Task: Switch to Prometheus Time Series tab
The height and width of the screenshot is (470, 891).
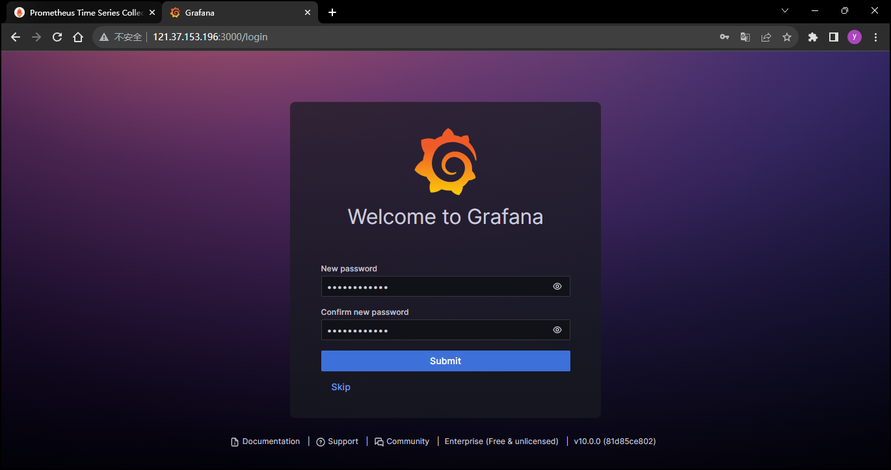Action: point(85,12)
